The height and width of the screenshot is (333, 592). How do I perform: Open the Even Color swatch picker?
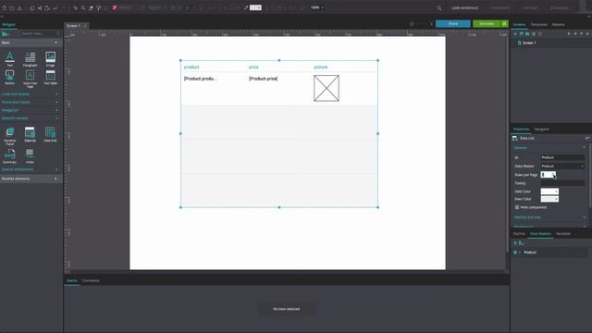point(549,199)
